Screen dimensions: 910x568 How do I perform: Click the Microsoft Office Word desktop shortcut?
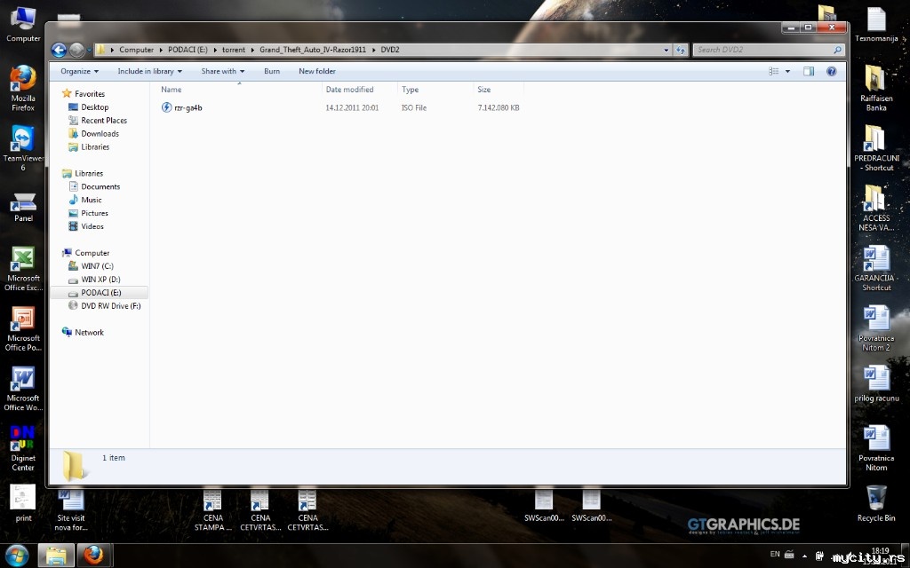(23, 389)
